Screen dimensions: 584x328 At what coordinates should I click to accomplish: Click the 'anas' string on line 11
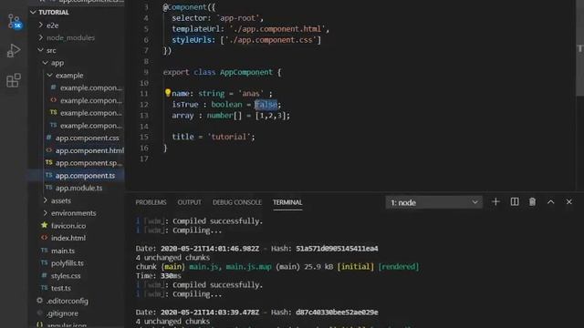click(251, 94)
